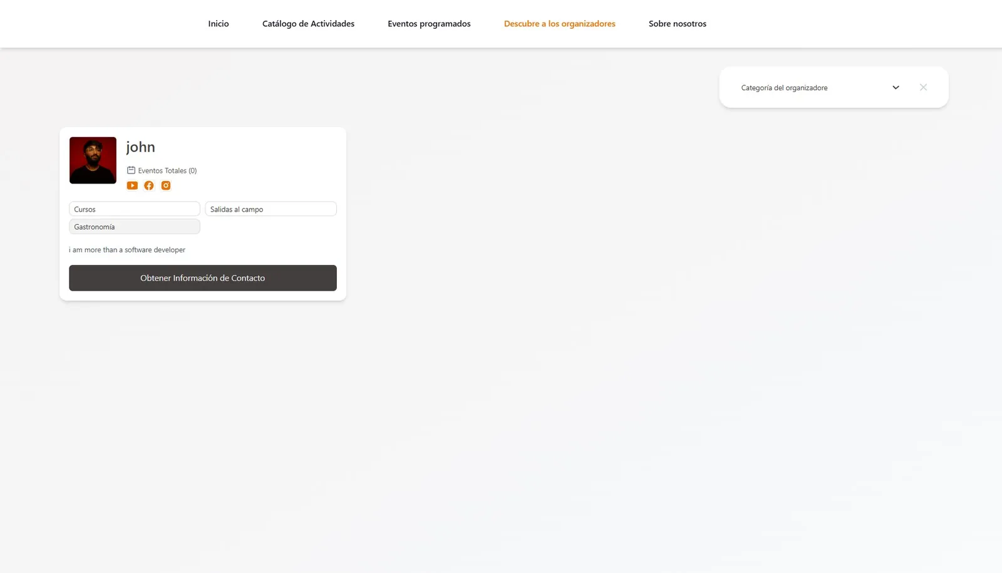Viewport: 1002px width, 573px height.
Task: Click the organizer name john
Action: point(141,147)
